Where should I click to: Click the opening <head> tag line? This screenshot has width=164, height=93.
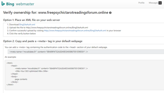14,66
